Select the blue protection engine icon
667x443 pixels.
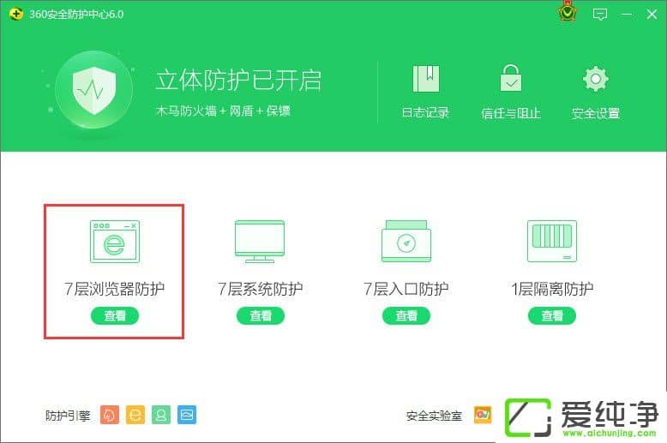coord(187,415)
